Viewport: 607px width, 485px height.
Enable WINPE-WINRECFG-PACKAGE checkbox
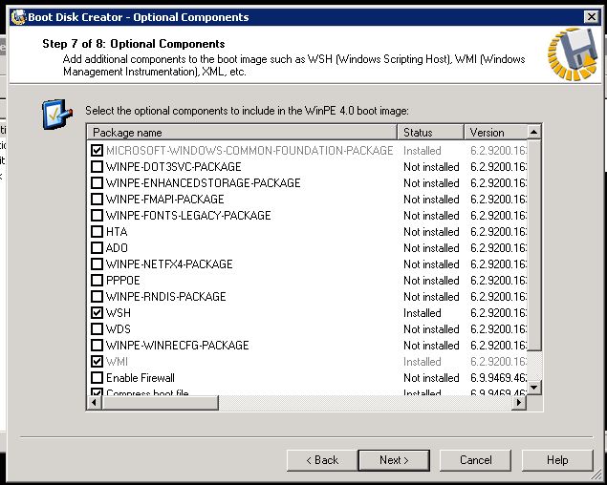(x=97, y=345)
